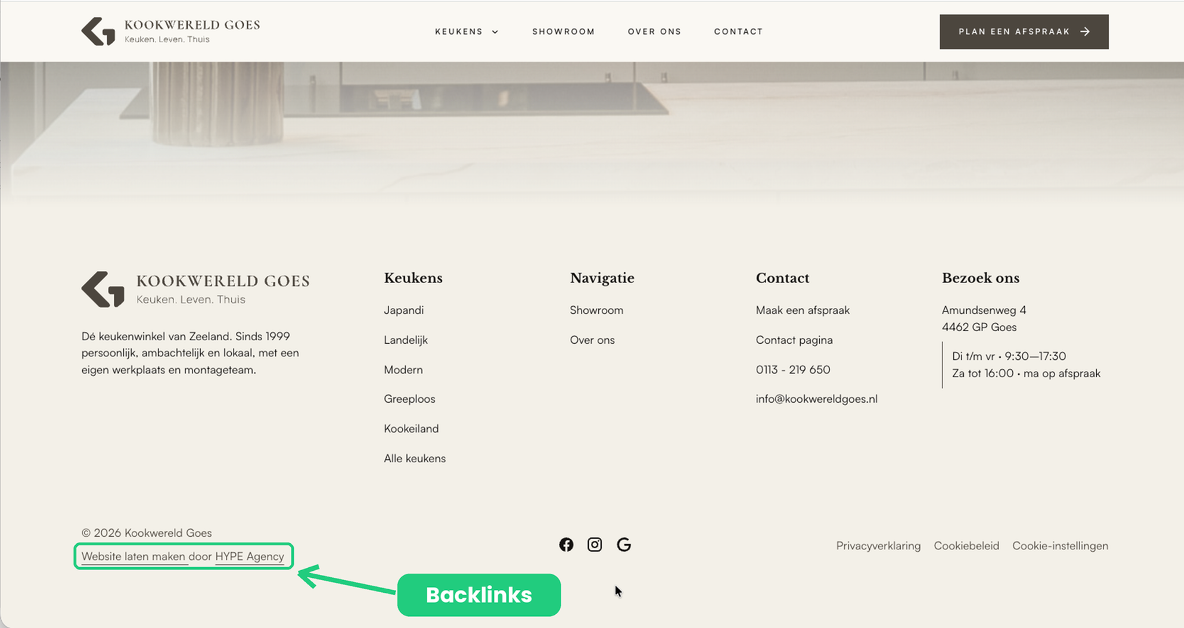Click the Bezoek ons heading

(980, 278)
